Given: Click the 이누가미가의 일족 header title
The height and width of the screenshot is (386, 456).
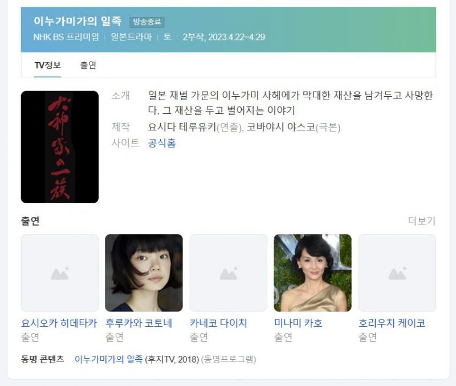Looking at the screenshot, I should pos(78,21).
